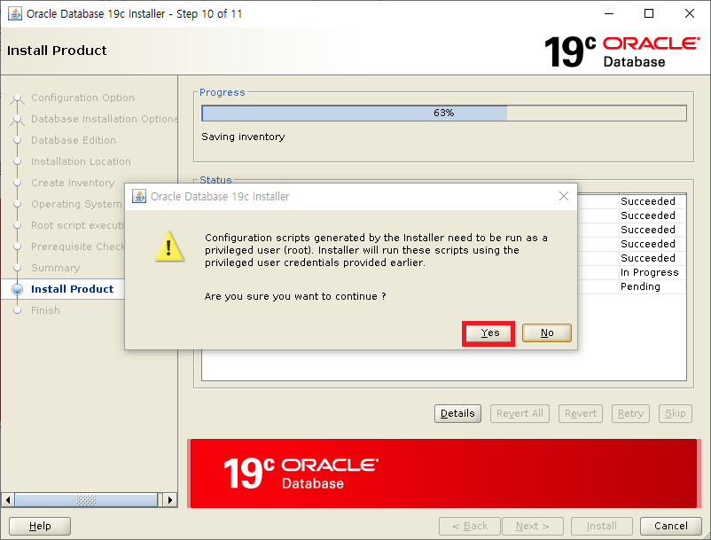Select Database Edition step
The height and width of the screenshot is (540, 711).
pyautogui.click(x=74, y=140)
